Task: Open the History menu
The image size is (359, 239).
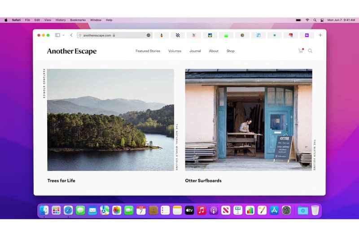Action: coord(61,20)
